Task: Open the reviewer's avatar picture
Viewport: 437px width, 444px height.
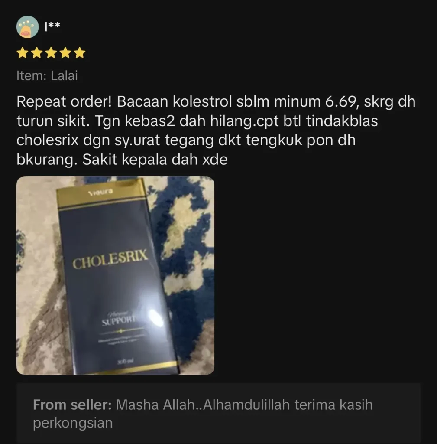Action: coord(27,27)
